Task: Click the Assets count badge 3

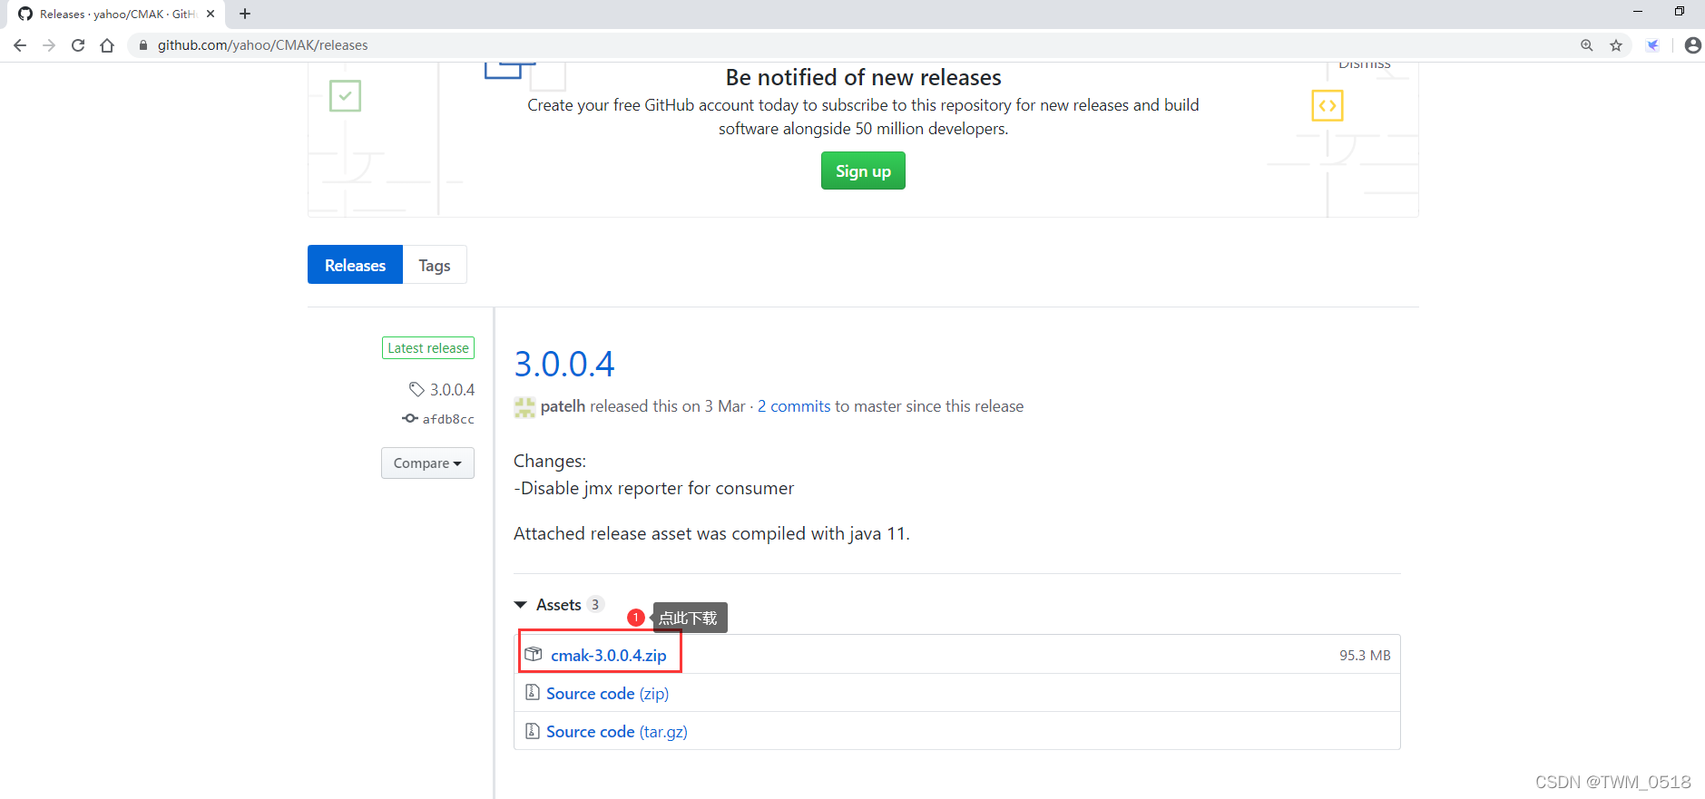Action: pyautogui.click(x=595, y=604)
